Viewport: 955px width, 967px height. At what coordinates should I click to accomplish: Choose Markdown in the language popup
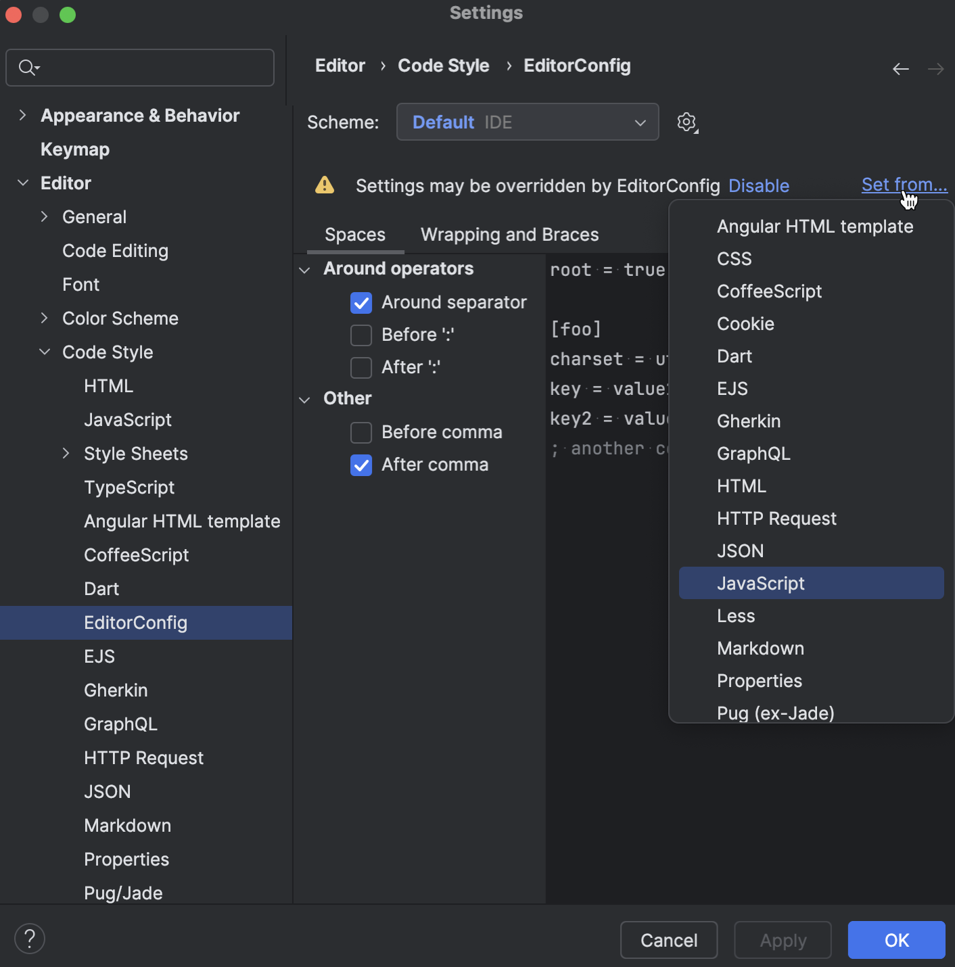point(760,648)
